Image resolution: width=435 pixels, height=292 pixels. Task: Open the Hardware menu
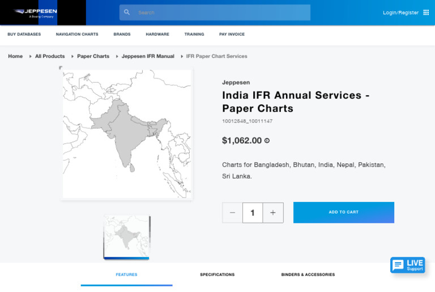coord(157,34)
